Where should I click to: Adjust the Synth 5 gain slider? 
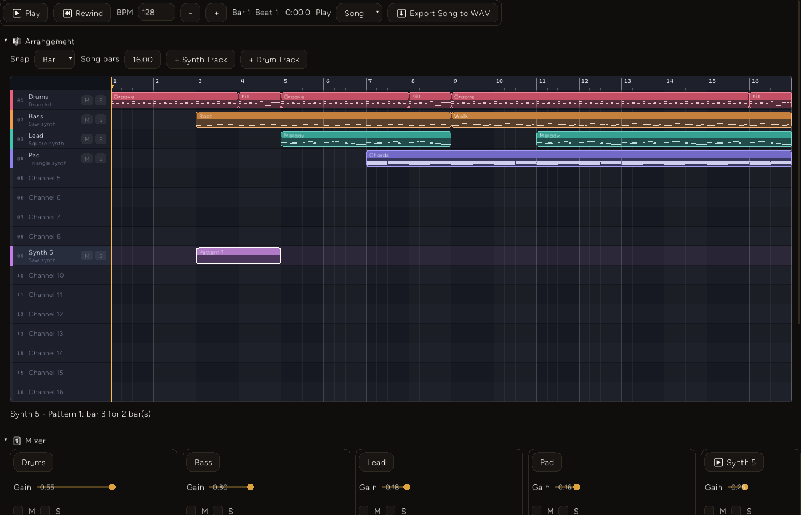click(x=738, y=487)
